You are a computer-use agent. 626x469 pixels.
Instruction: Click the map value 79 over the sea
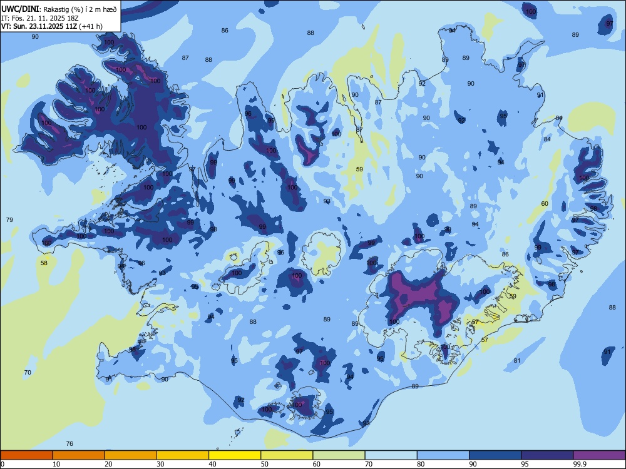[x=10, y=219]
